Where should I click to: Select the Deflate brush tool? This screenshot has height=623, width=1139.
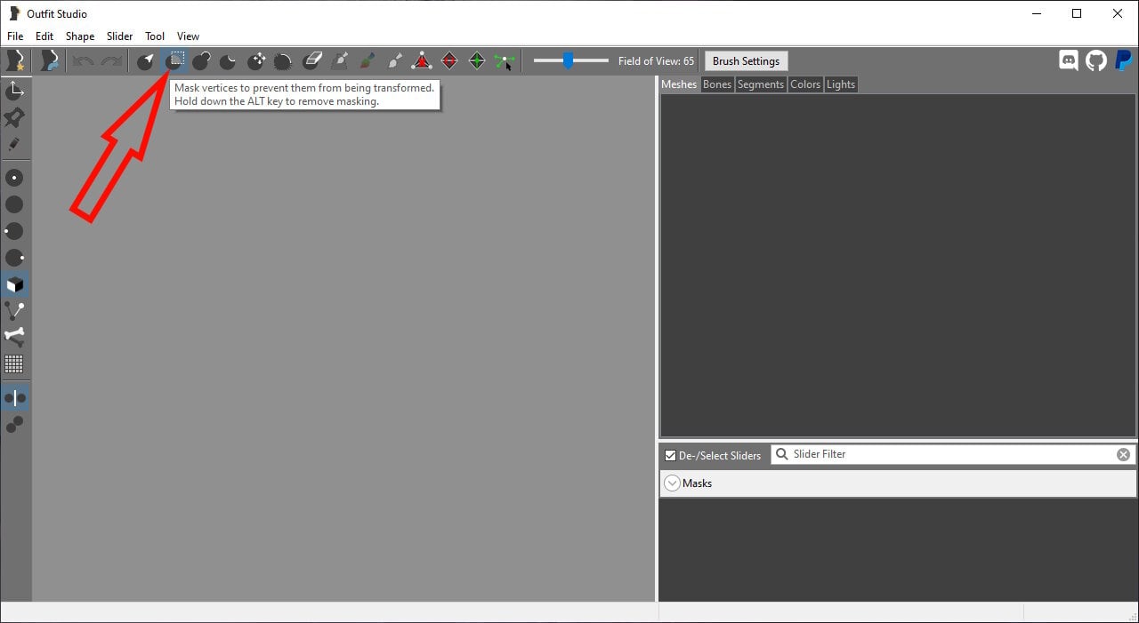click(229, 61)
